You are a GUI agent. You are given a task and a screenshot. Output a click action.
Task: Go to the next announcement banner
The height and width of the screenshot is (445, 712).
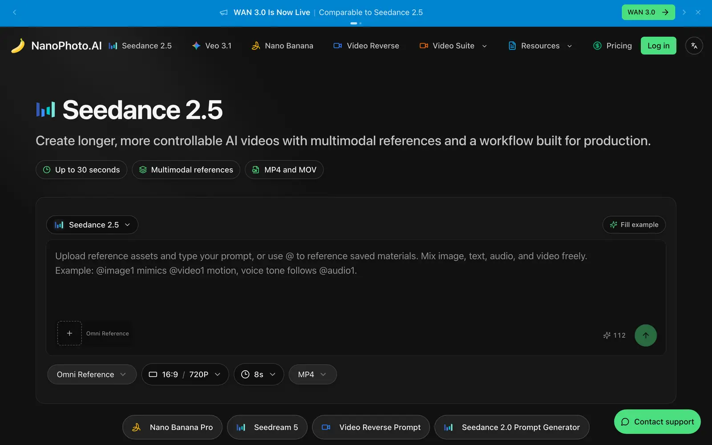click(x=684, y=12)
